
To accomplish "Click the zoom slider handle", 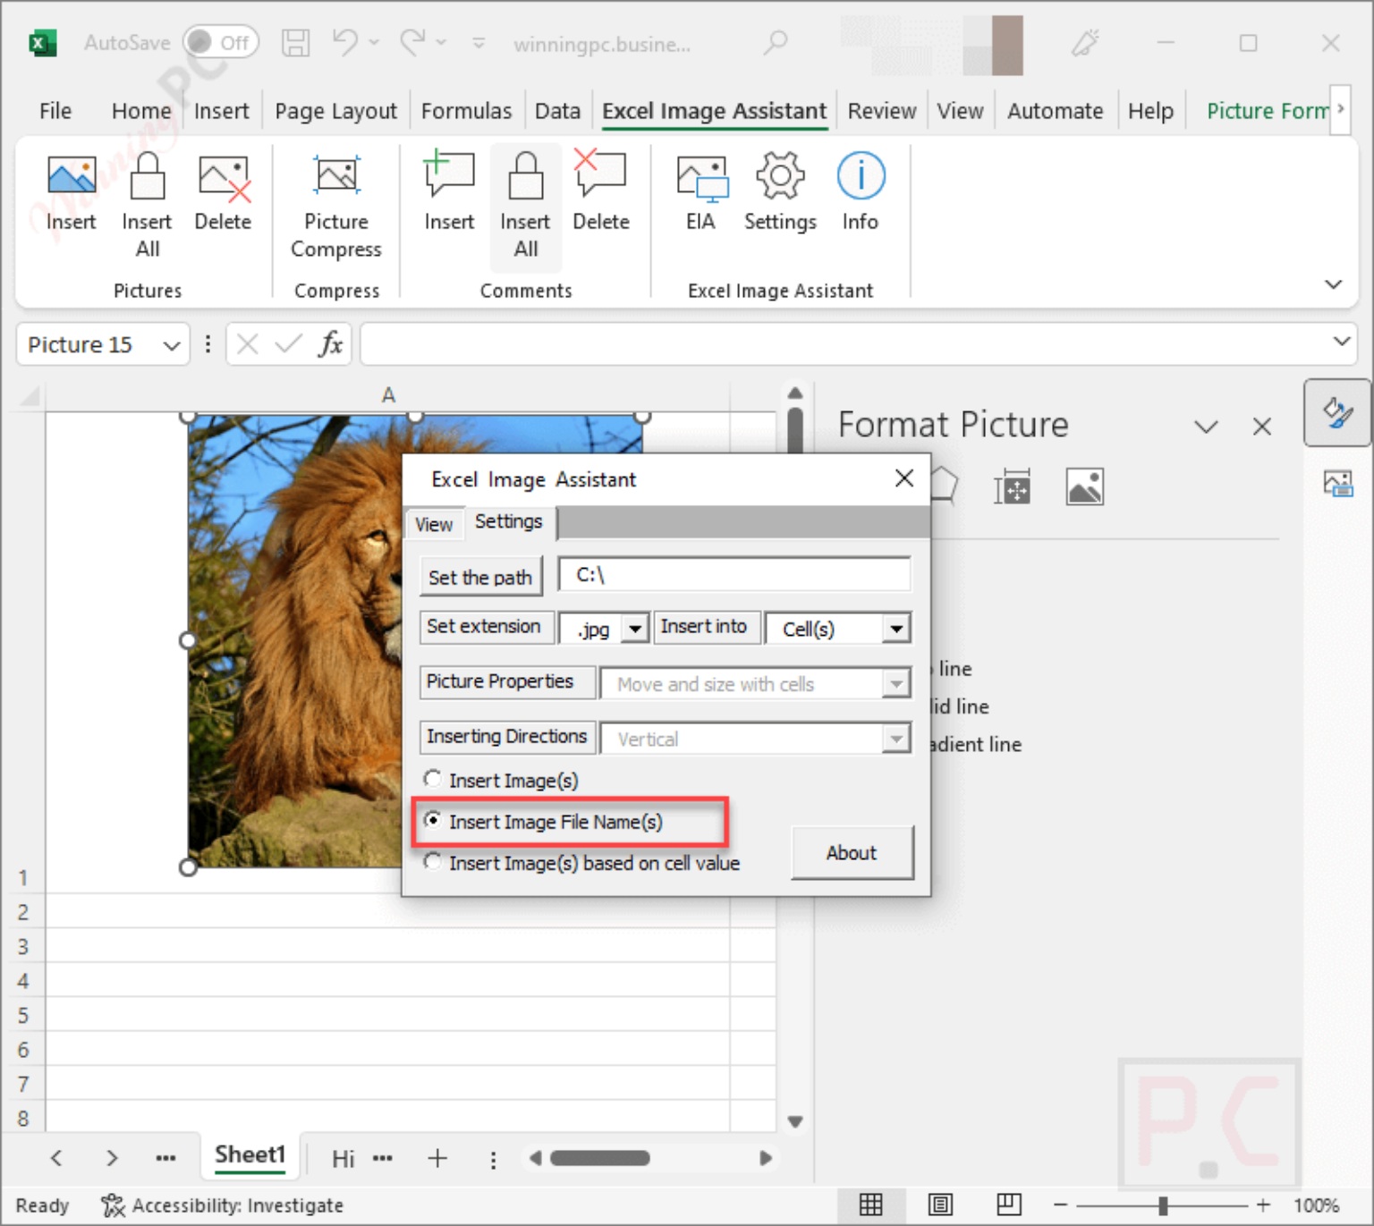I will pos(1162,1205).
